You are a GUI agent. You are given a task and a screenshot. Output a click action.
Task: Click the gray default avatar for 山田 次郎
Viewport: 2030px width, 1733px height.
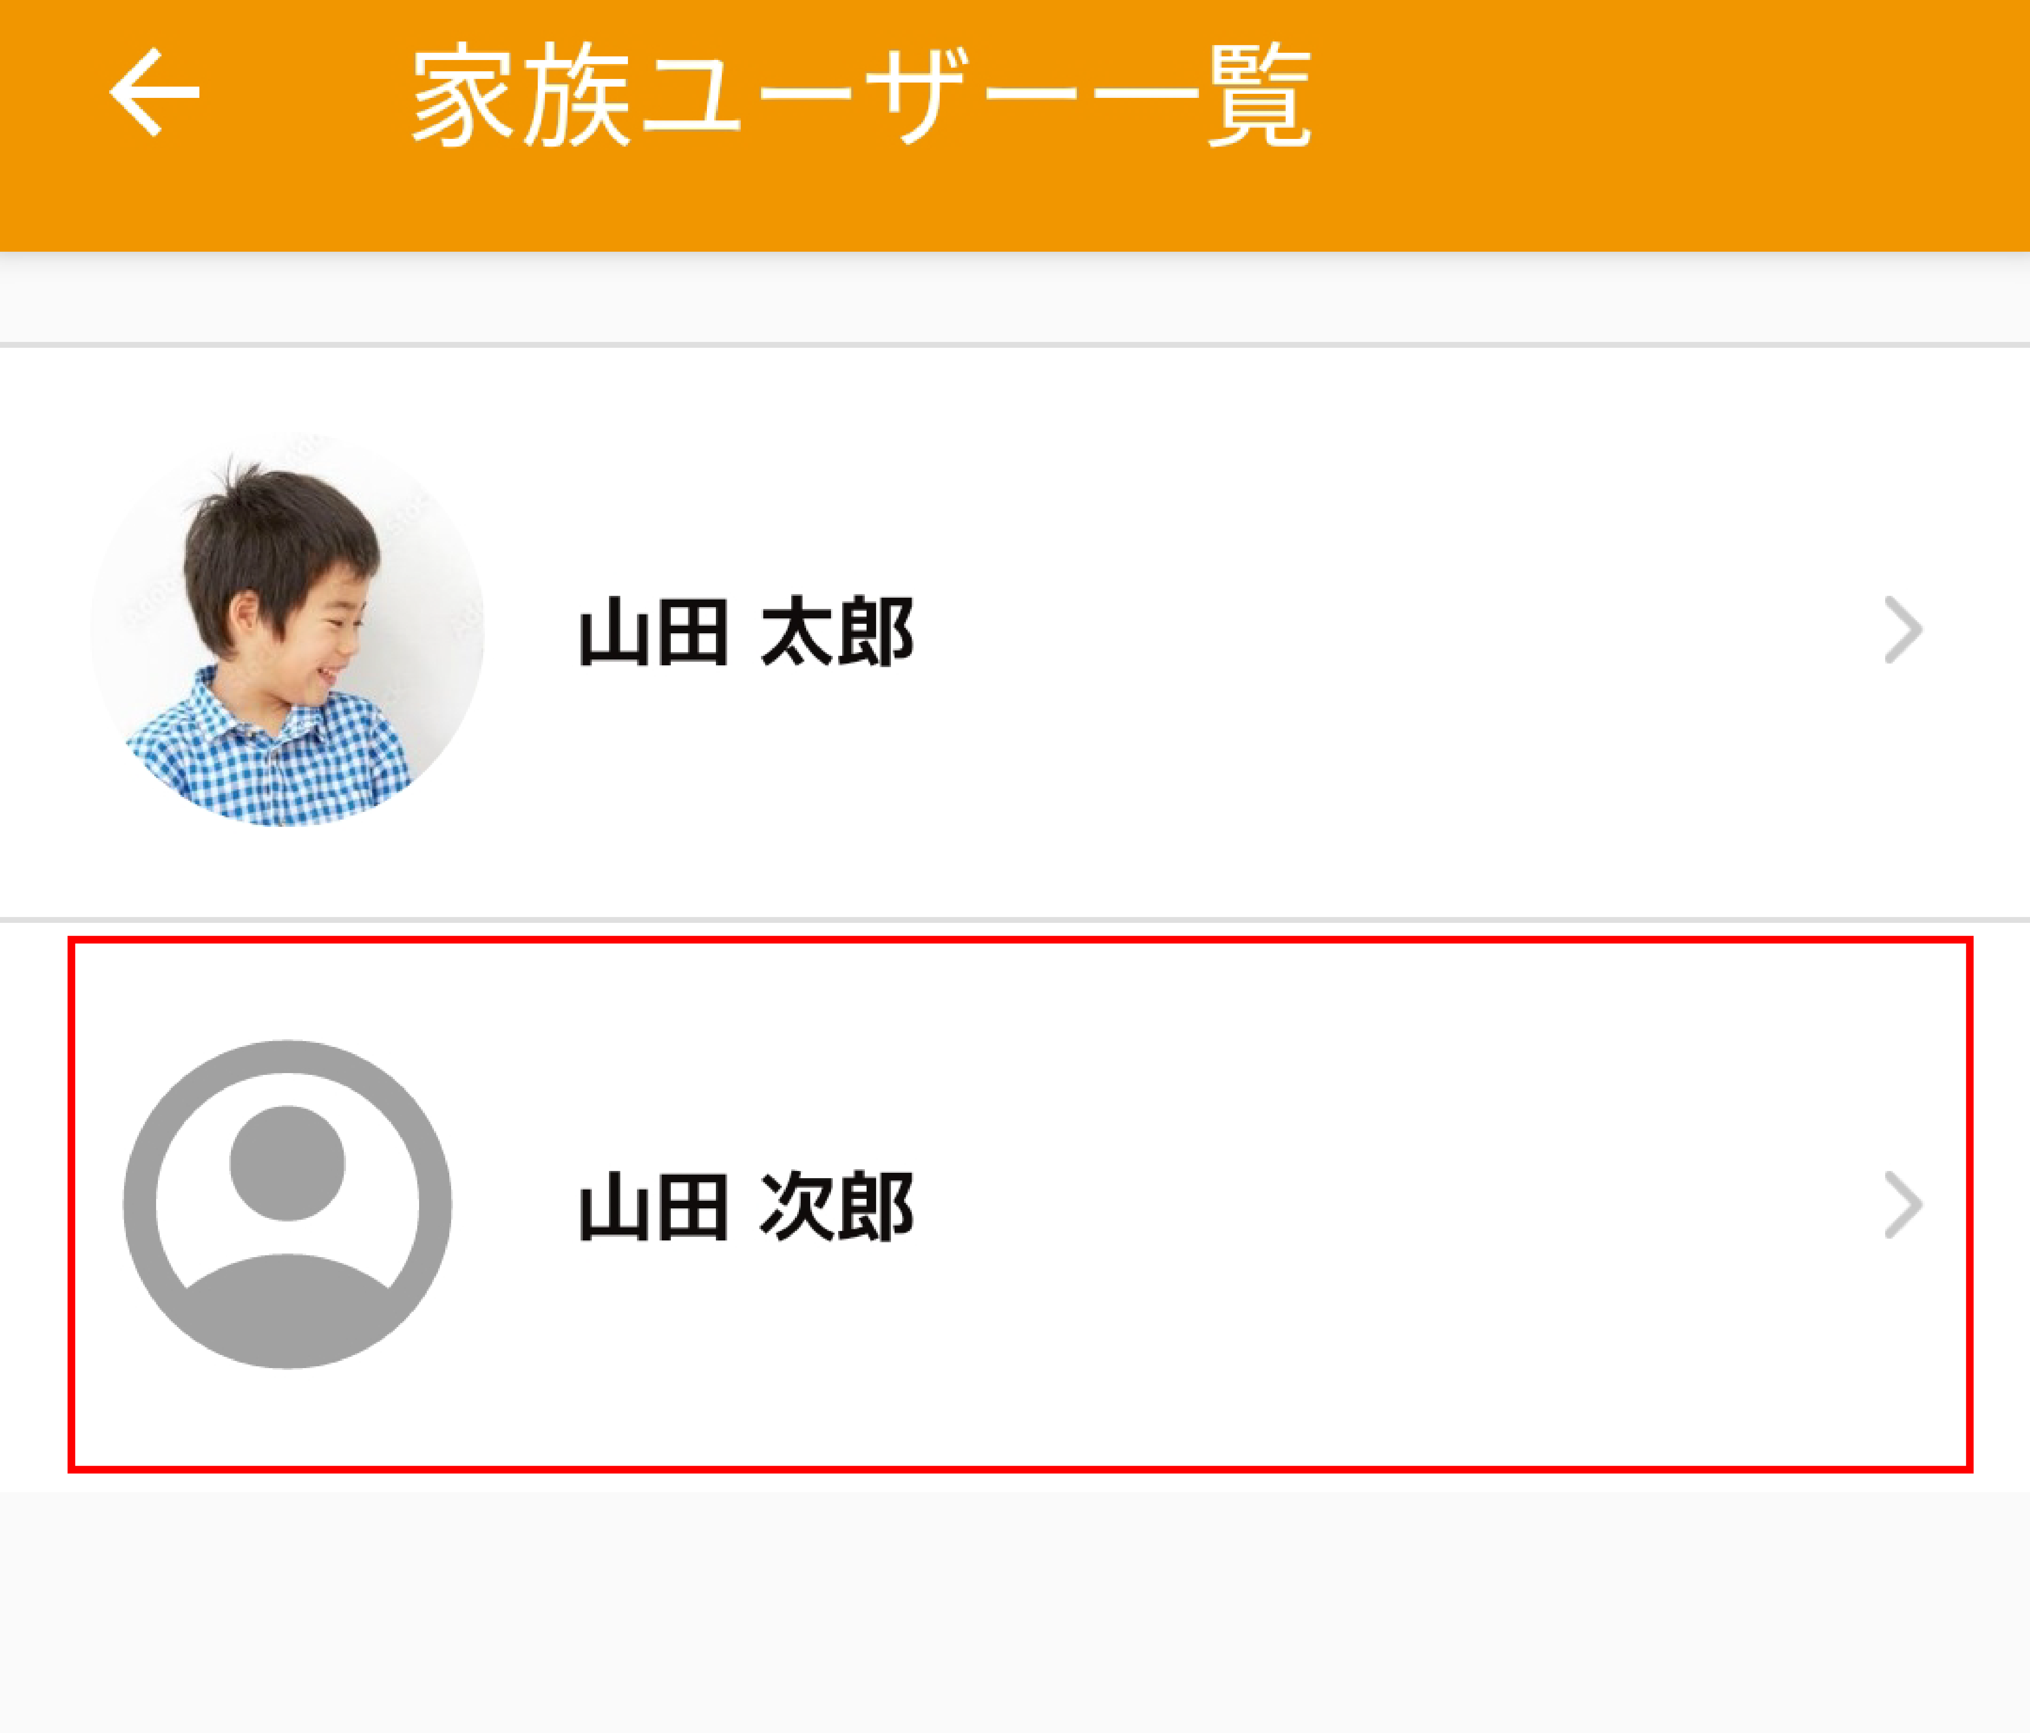pos(287,1204)
